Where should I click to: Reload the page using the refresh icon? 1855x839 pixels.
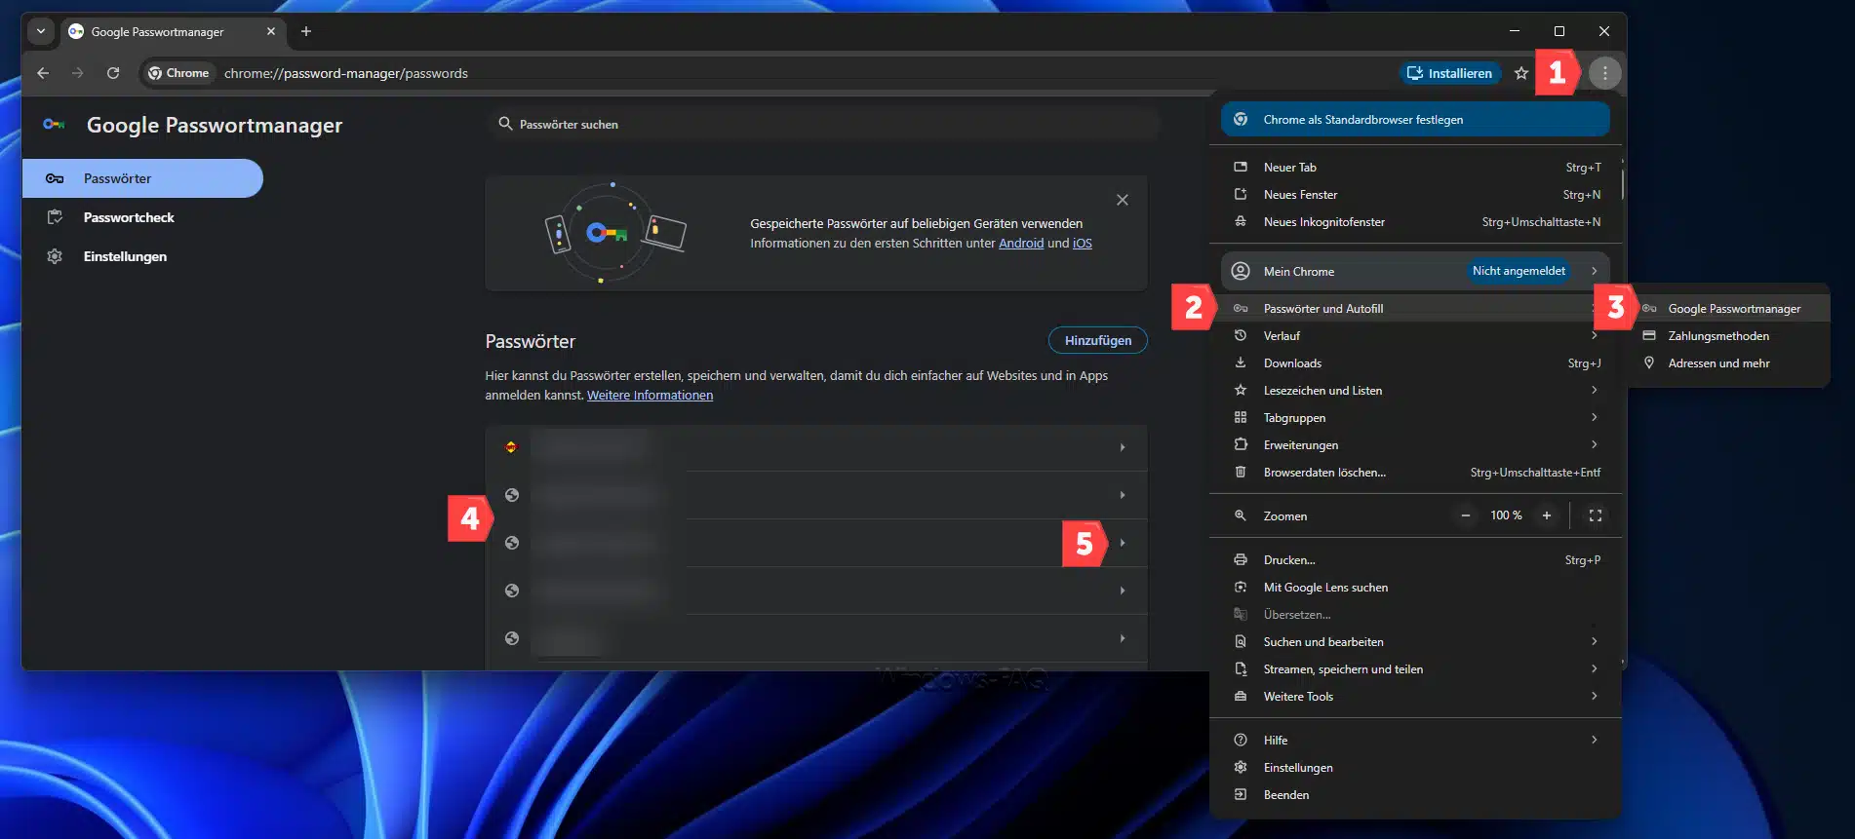coord(113,73)
